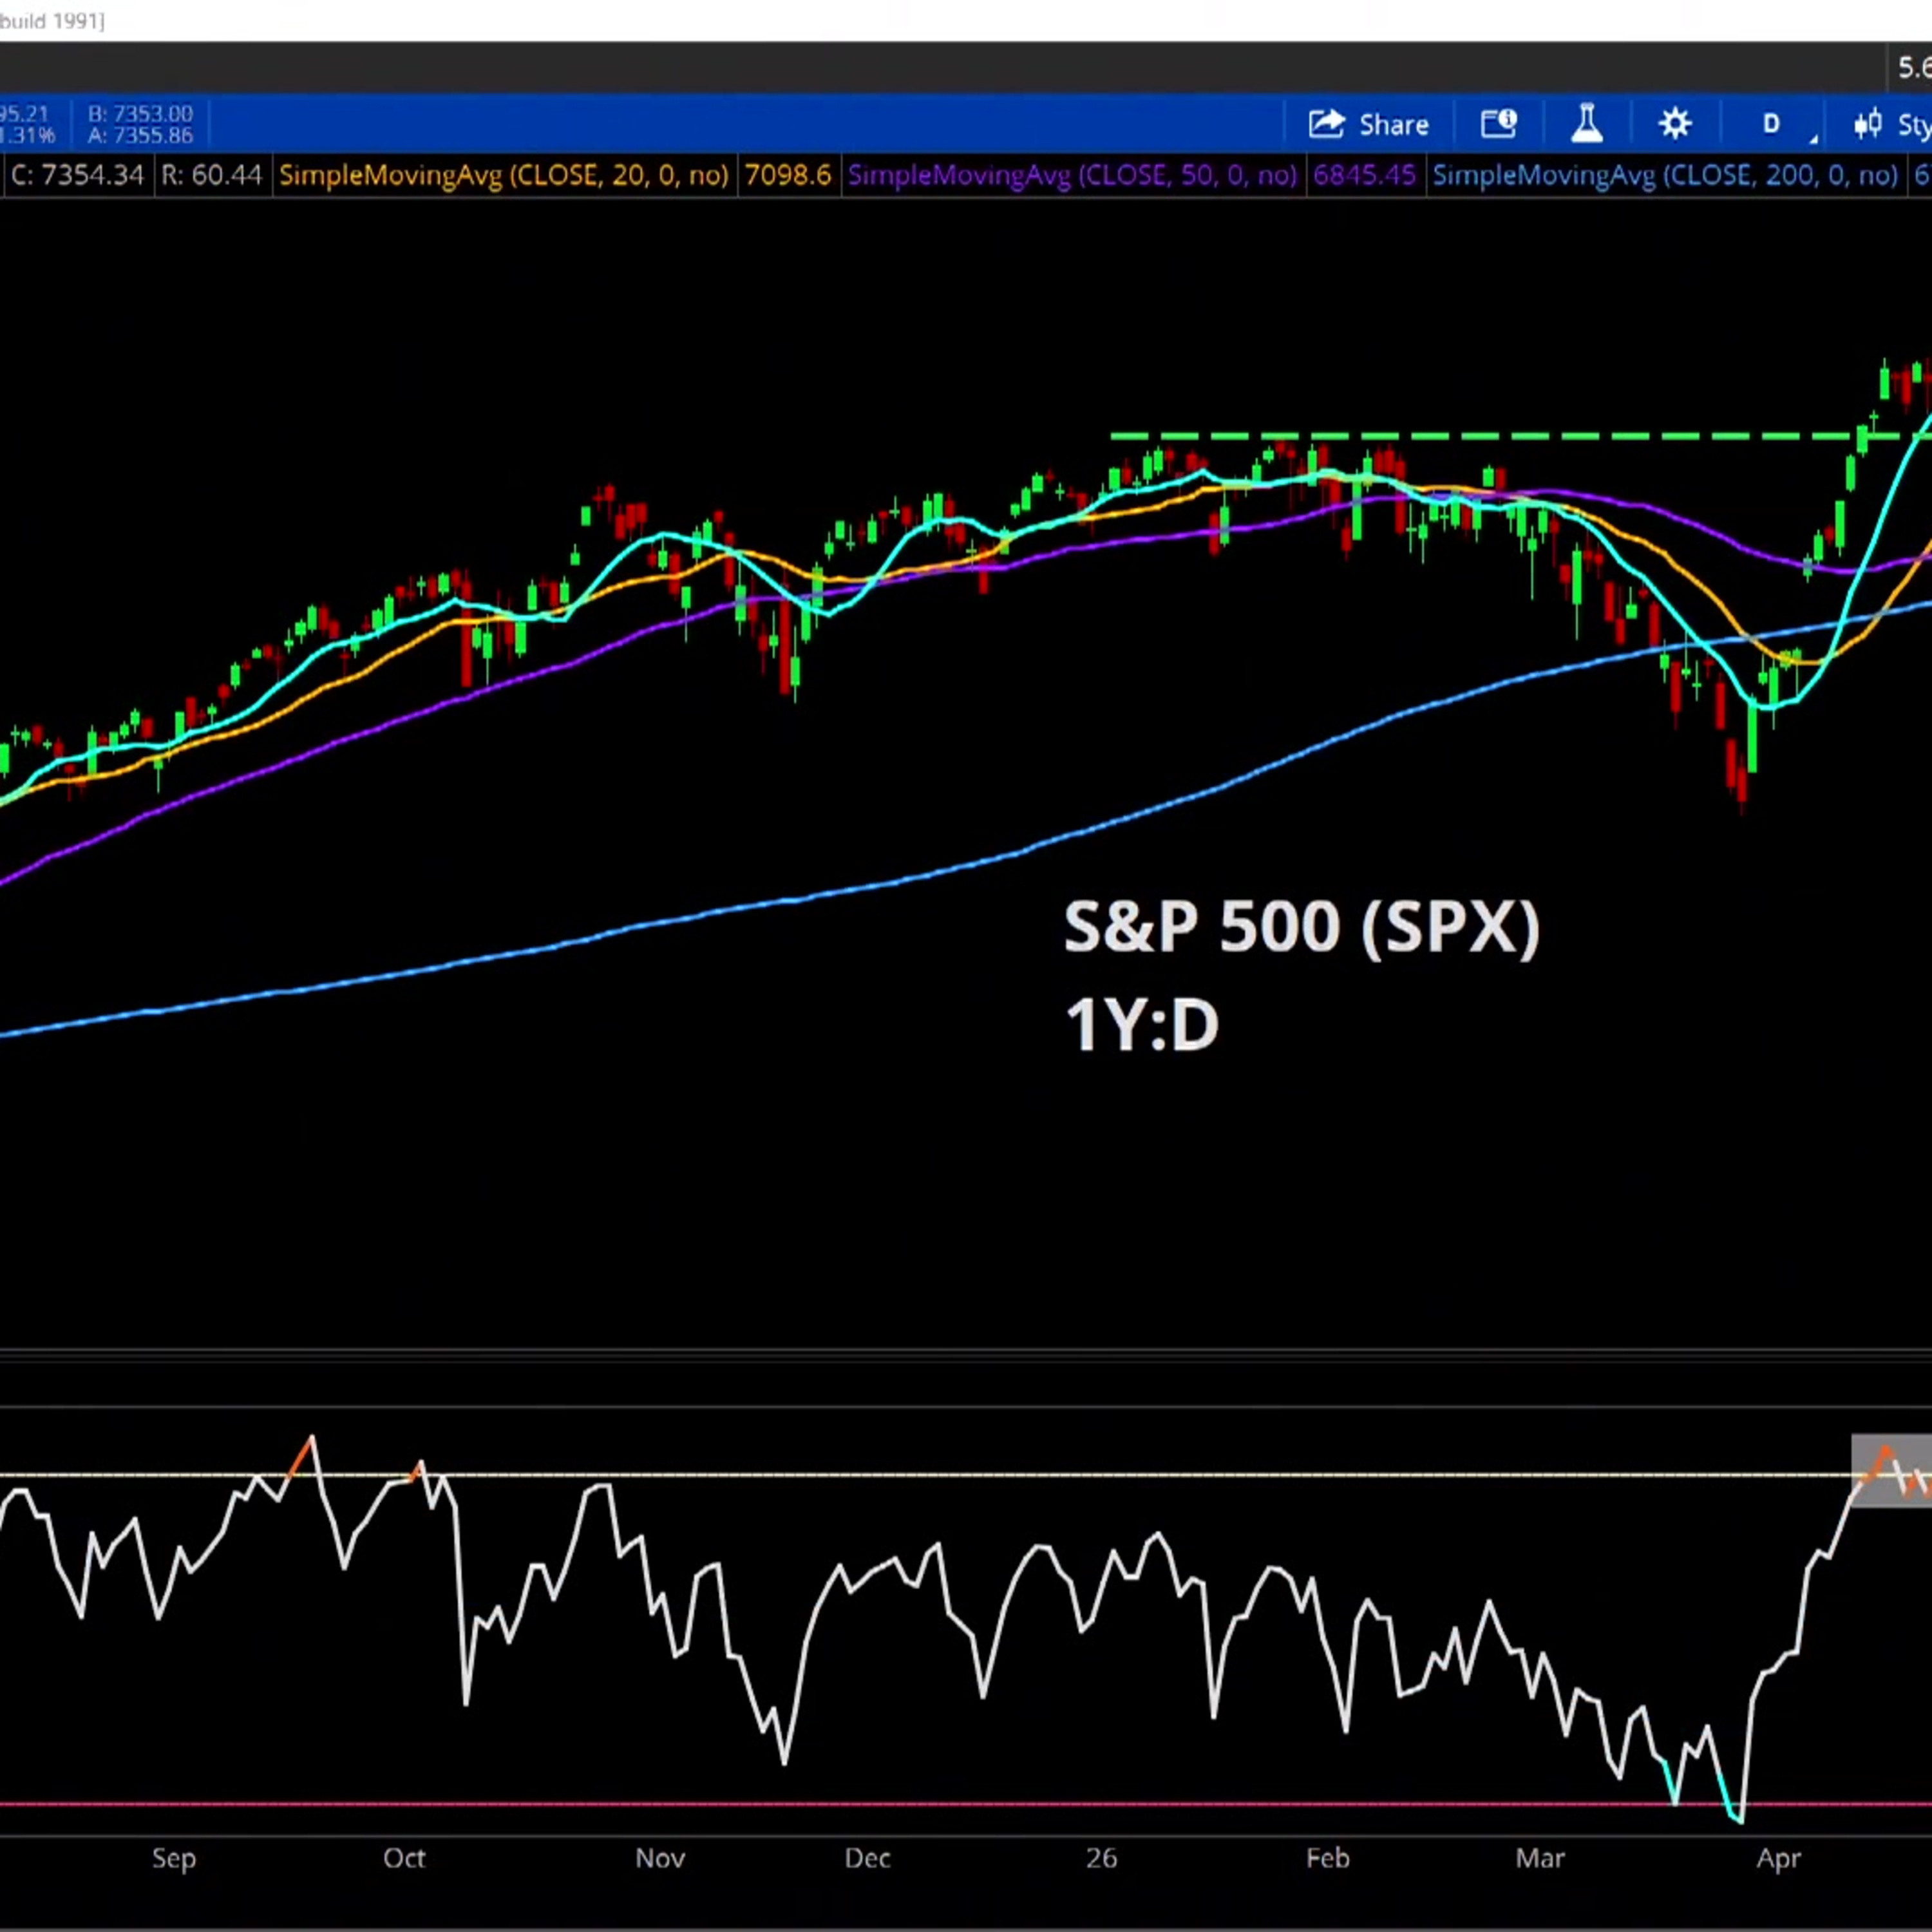
Task: Open chart settings gear icon
Action: point(1675,124)
